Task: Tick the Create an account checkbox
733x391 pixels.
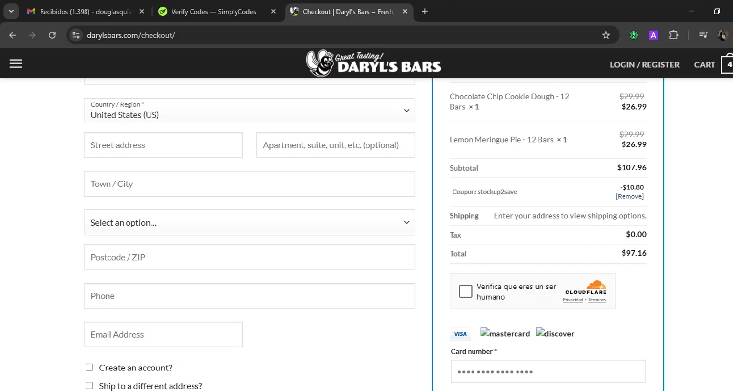Action: pos(89,367)
